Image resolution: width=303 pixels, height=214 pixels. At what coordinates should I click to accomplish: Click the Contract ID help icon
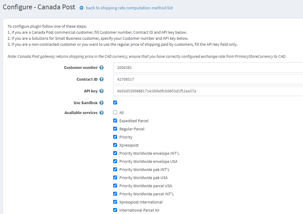[101, 79]
